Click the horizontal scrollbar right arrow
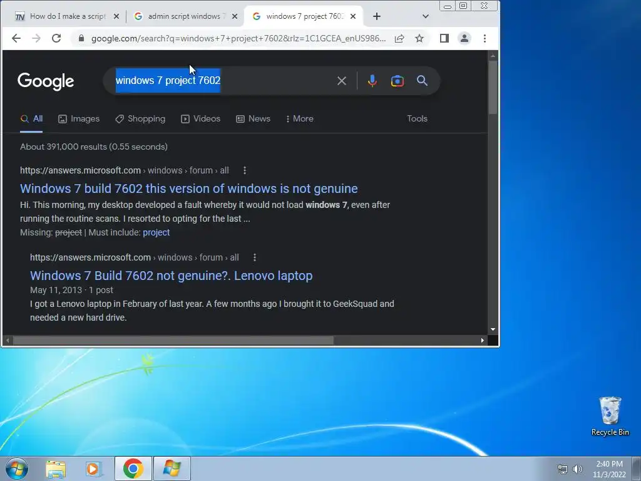The width and height of the screenshot is (641, 481). 483,340
